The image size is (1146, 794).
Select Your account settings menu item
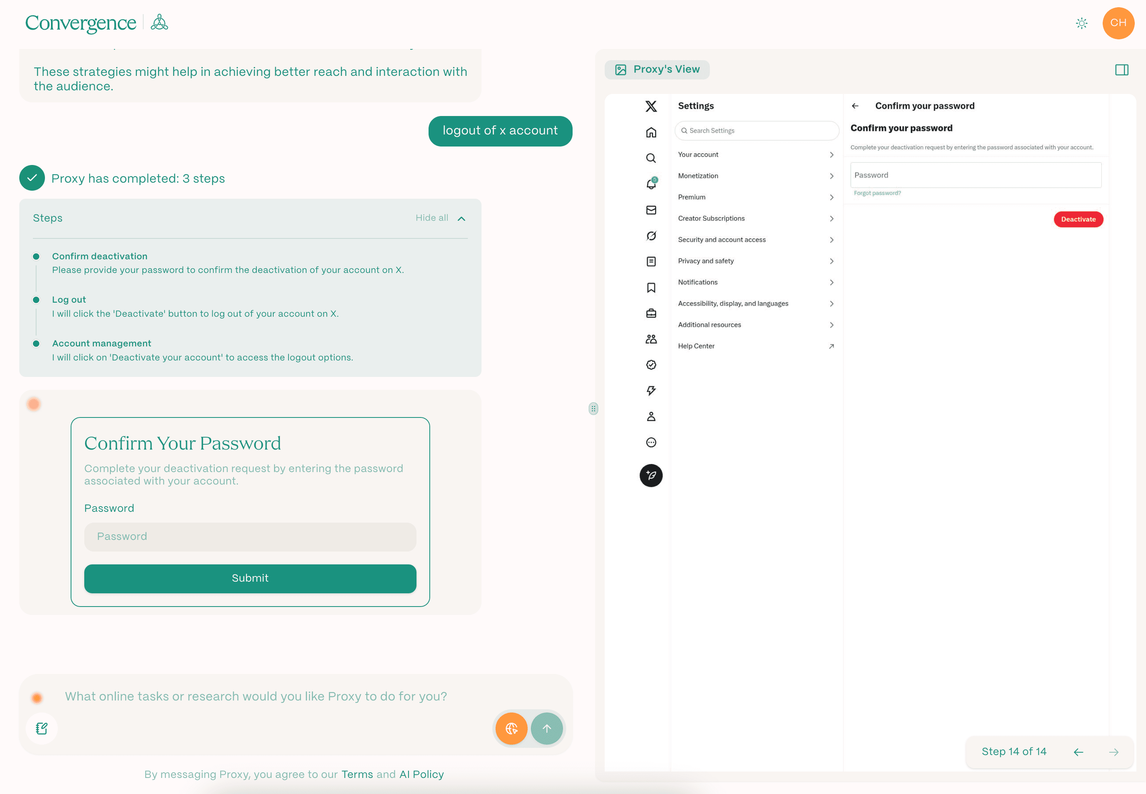pos(756,155)
